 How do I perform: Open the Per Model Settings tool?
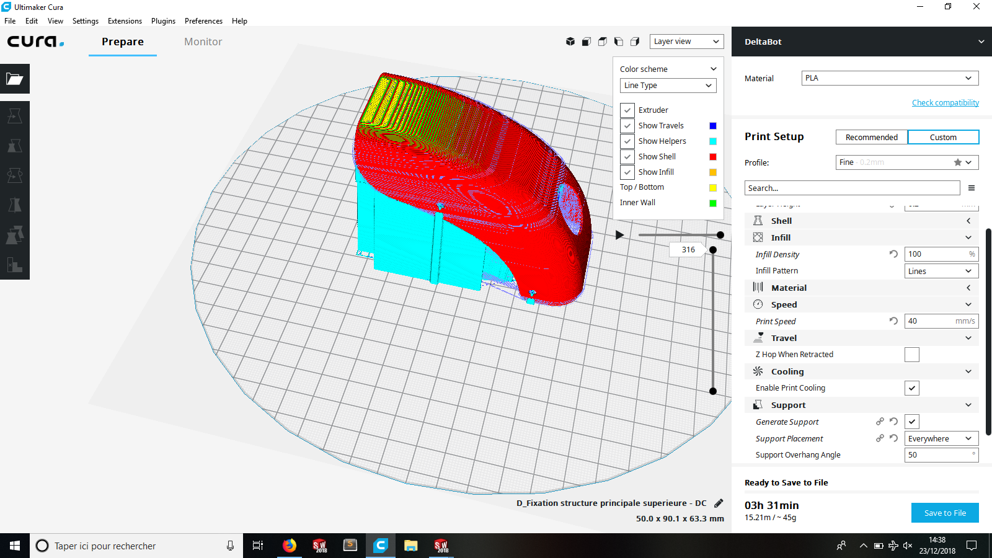pyautogui.click(x=15, y=235)
